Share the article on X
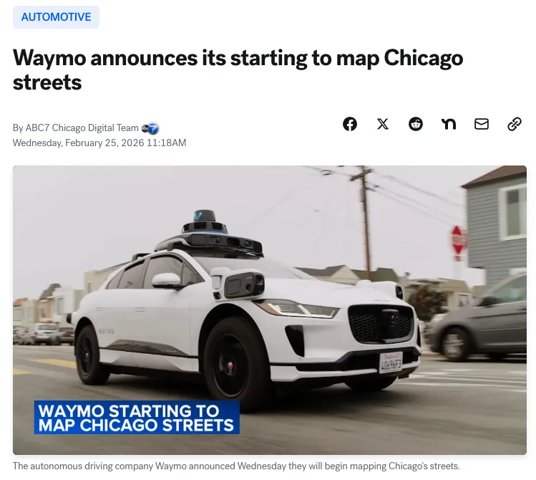 383,124
